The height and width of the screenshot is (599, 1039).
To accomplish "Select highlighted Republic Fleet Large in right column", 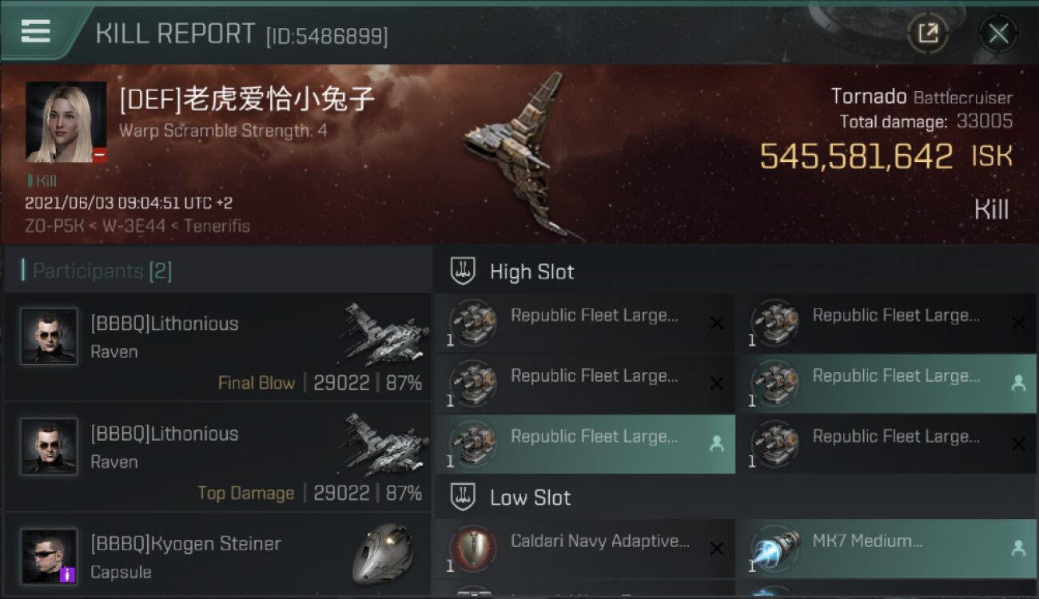I will pos(886,383).
